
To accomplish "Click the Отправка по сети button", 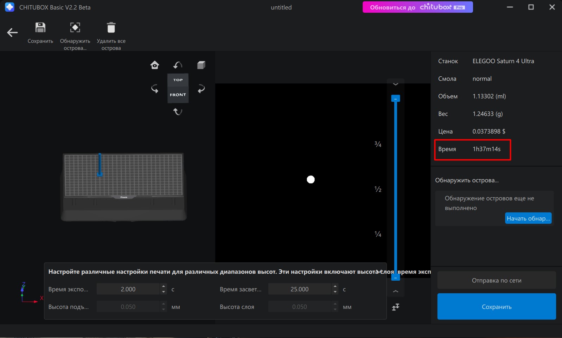I will (496, 280).
